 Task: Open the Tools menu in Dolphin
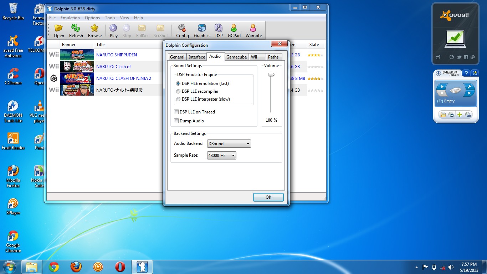pyautogui.click(x=110, y=18)
